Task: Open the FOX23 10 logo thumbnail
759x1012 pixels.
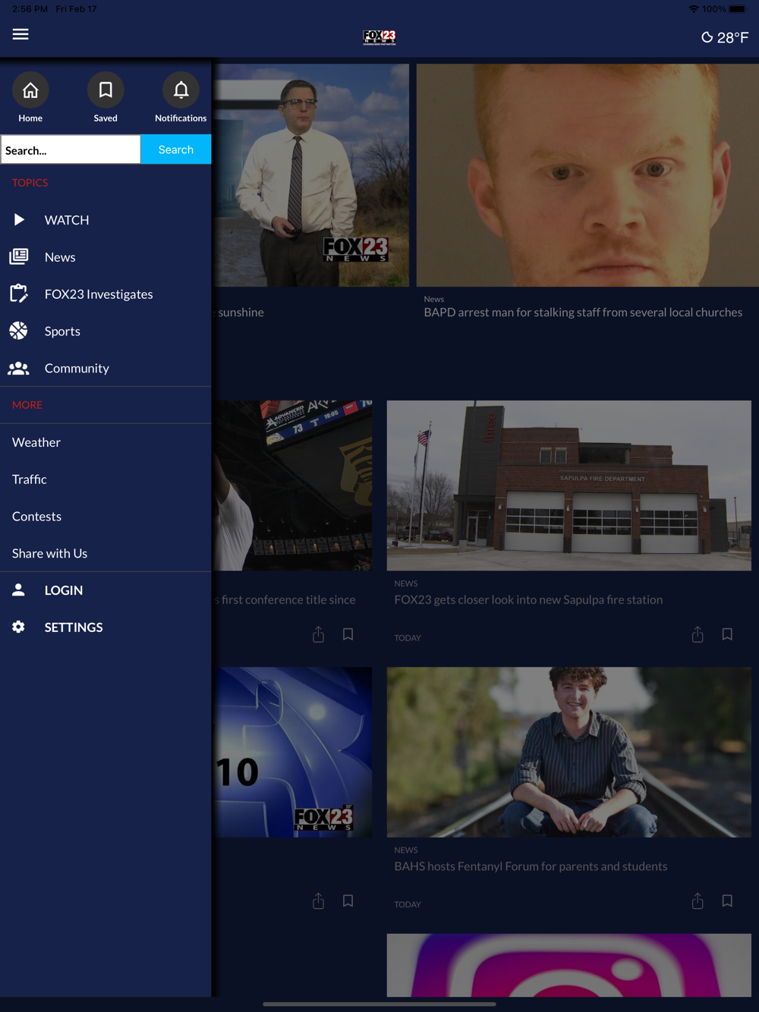Action: (292, 753)
